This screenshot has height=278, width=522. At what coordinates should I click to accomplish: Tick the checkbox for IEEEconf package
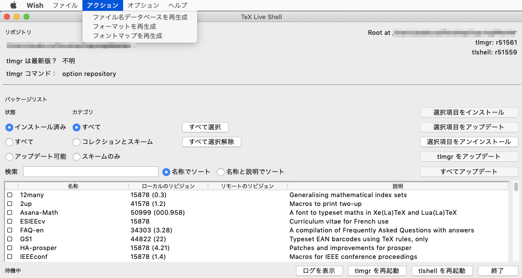pyautogui.click(x=10, y=256)
